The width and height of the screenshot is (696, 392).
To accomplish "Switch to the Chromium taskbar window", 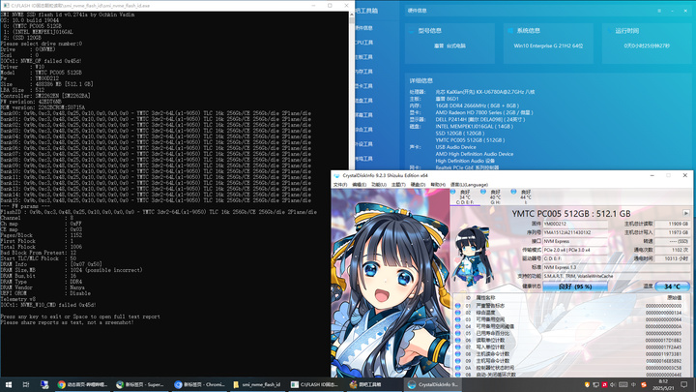I will click(x=199, y=384).
